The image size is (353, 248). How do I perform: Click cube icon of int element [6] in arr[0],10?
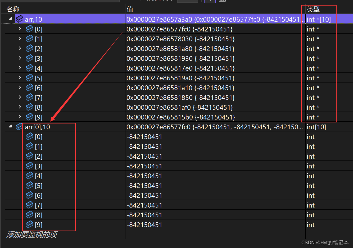(x=29, y=195)
